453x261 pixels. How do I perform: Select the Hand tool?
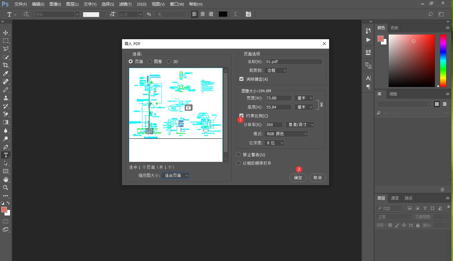(6, 179)
